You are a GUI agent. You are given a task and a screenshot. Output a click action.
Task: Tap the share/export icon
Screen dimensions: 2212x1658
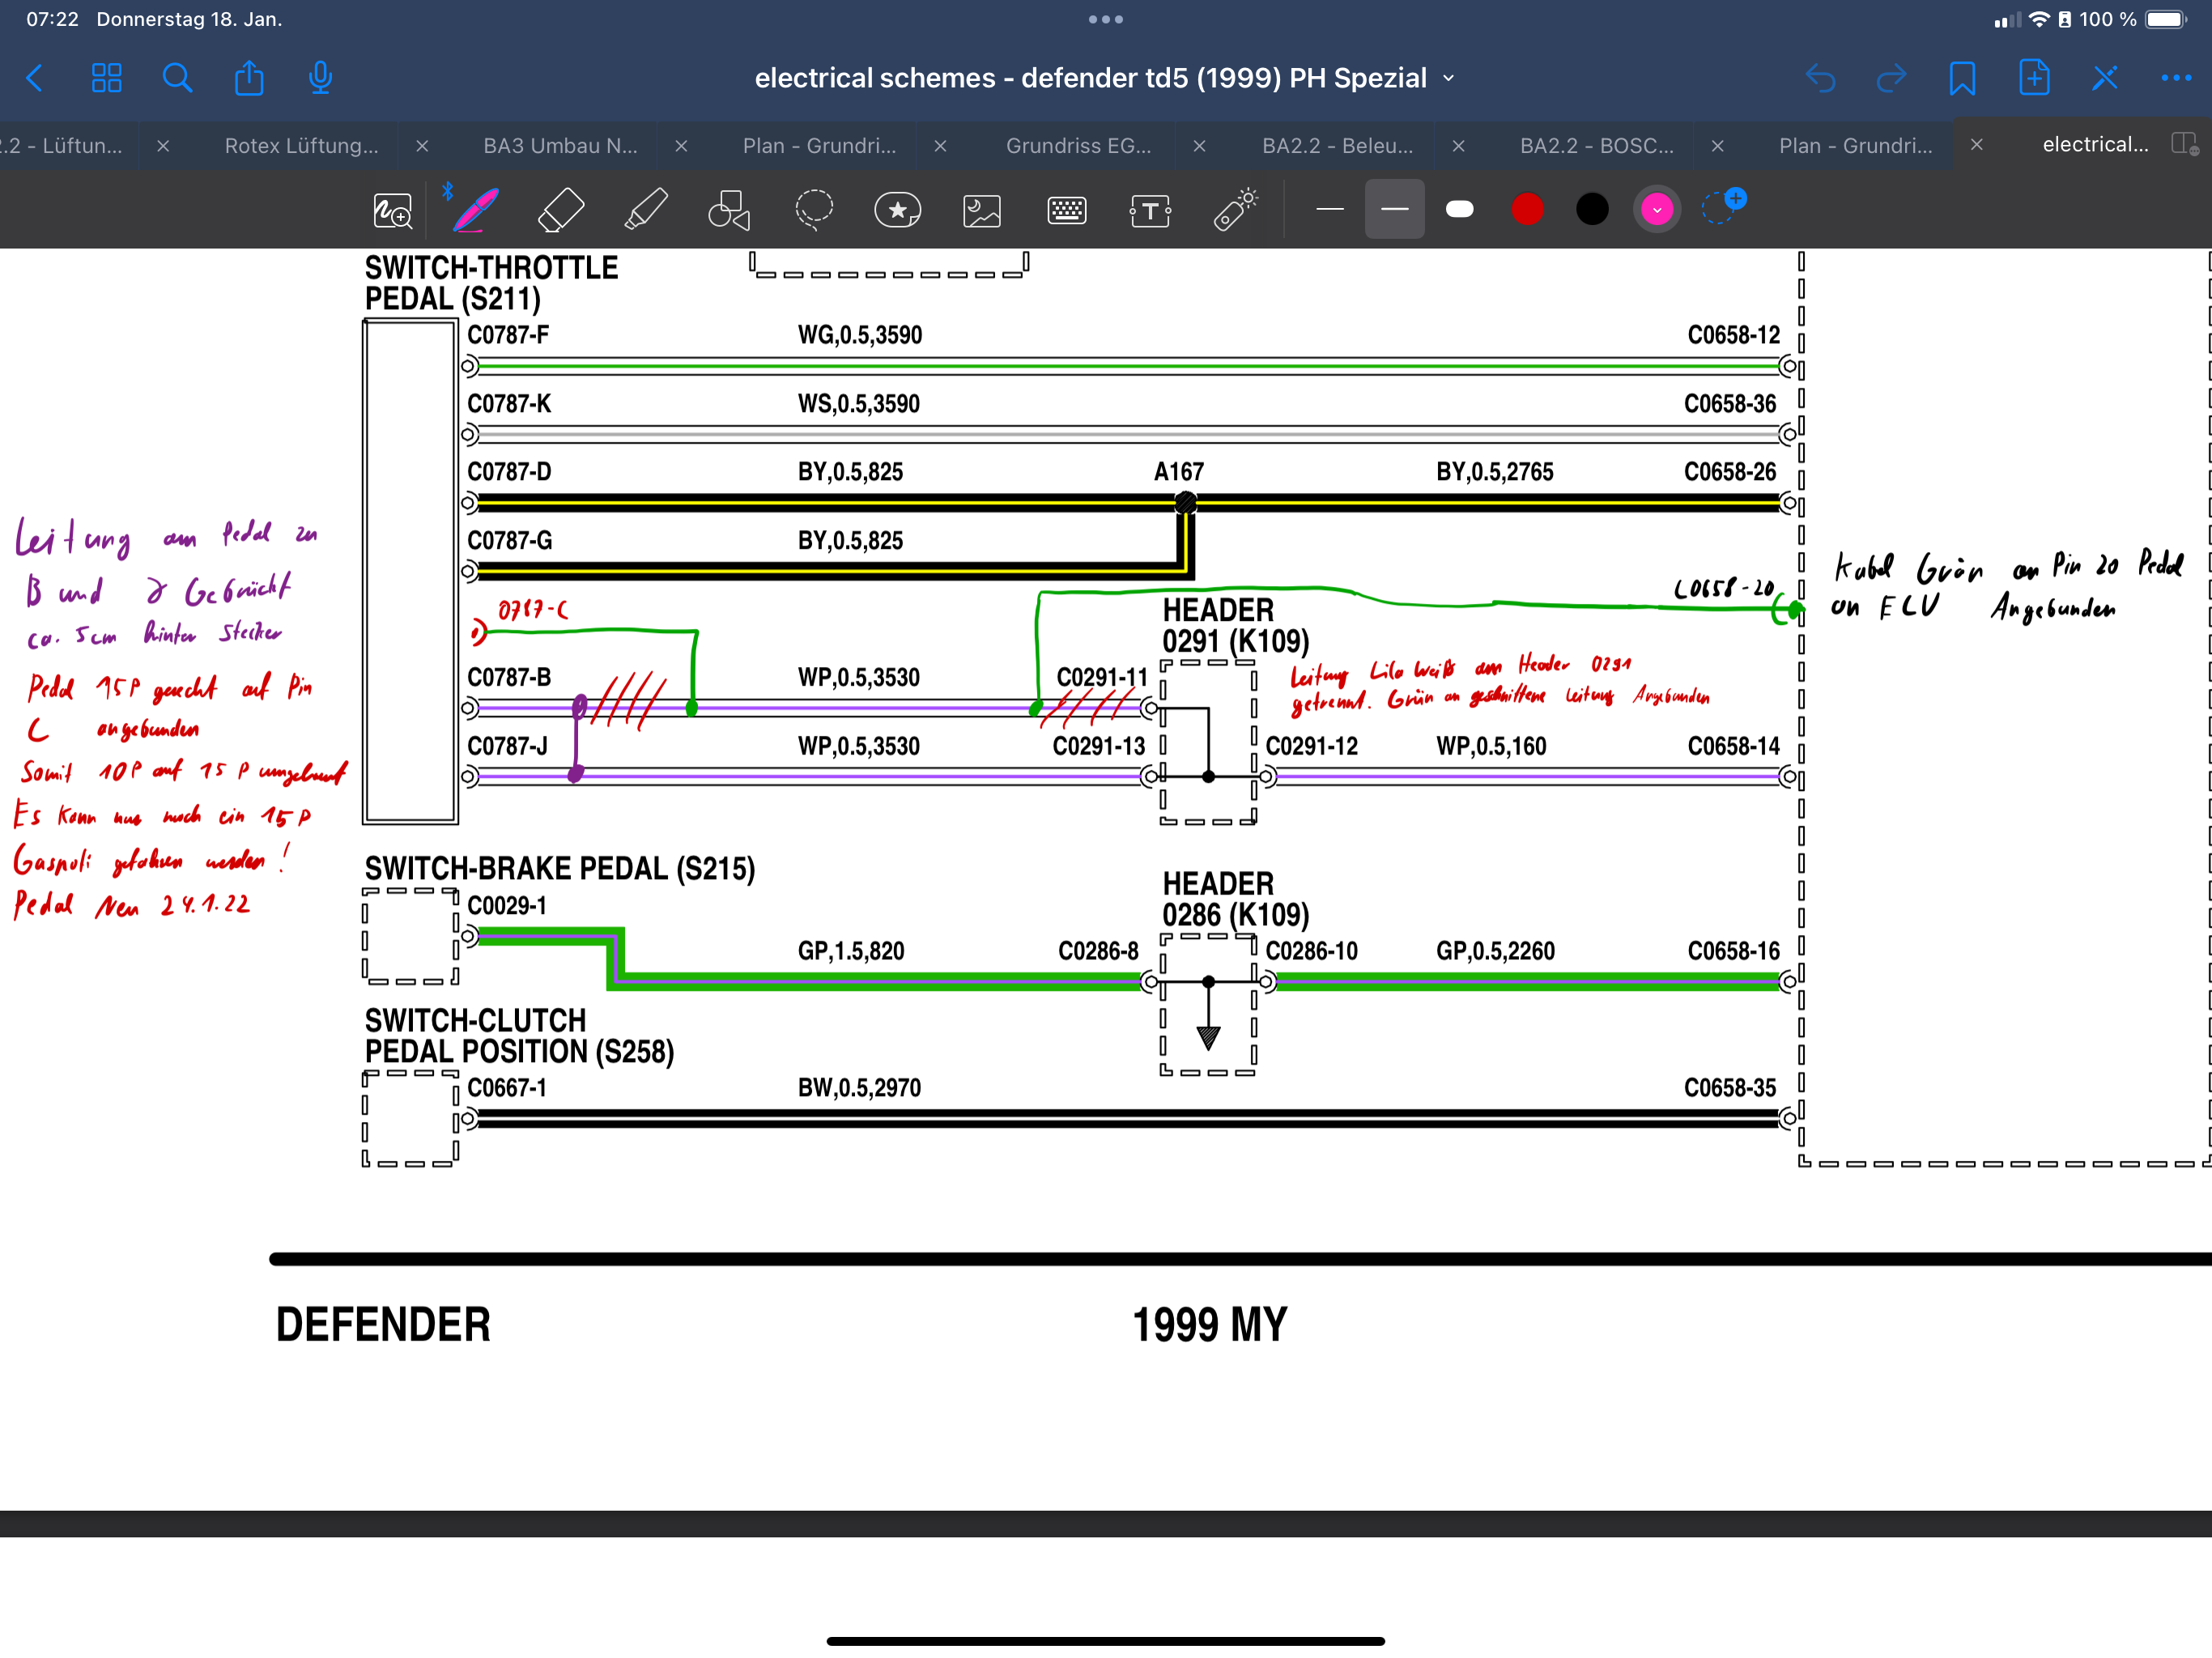pos(249,77)
